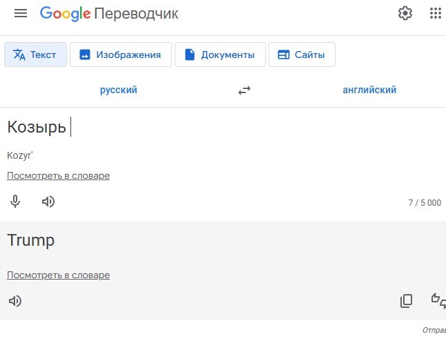
Task: Switch to the Изображения tab
Action: (119, 55)
